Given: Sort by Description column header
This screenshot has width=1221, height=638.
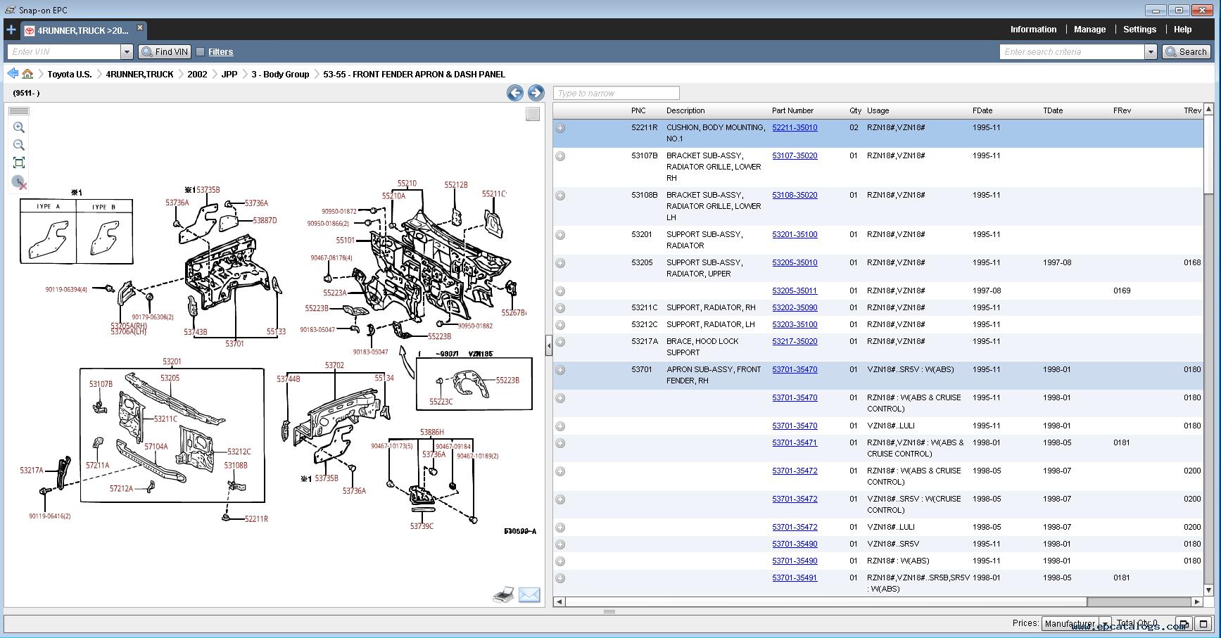Looking at the screenshot, I should (685, 110).
